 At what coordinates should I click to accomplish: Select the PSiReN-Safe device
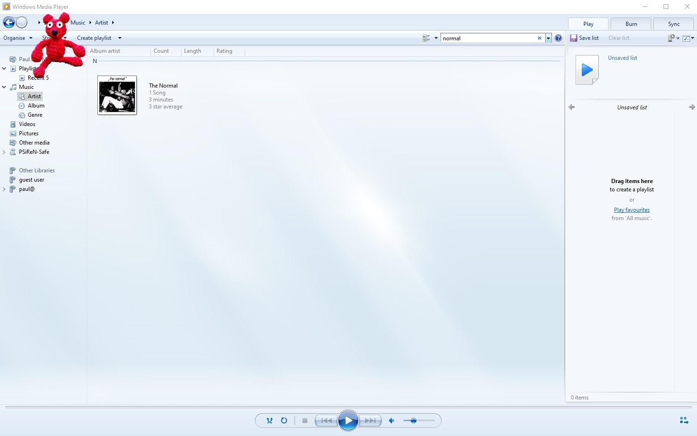pyautogui.click(x=30, y=152)
